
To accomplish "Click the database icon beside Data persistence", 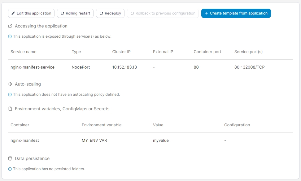I will coord(10,158).
